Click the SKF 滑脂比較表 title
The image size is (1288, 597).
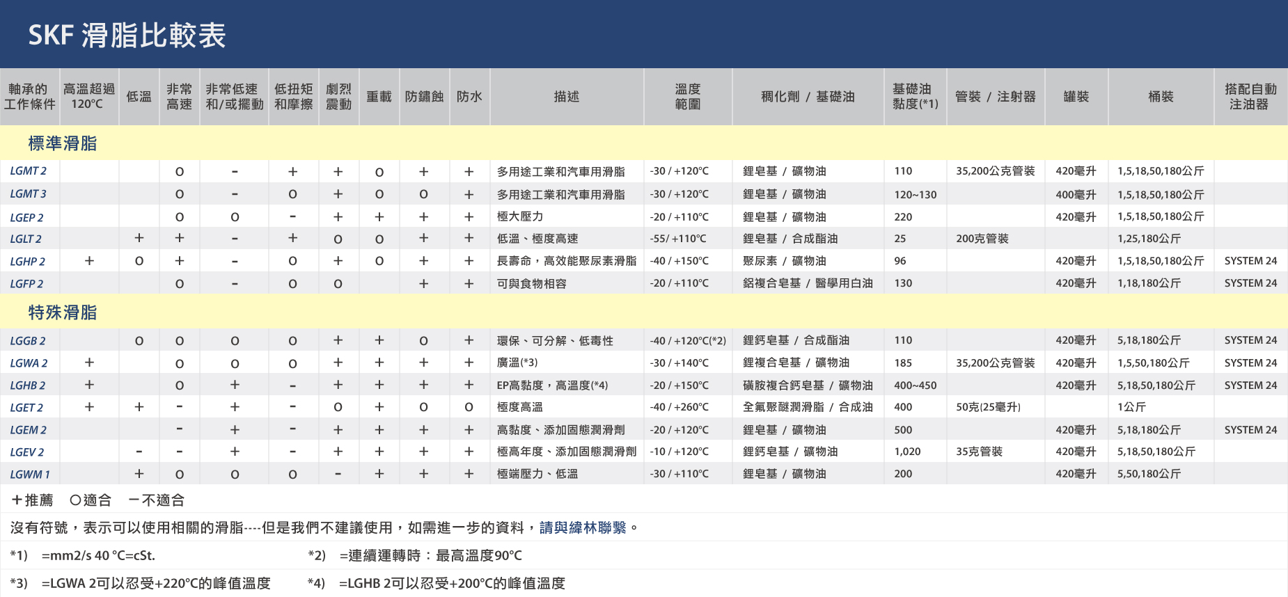127,35
